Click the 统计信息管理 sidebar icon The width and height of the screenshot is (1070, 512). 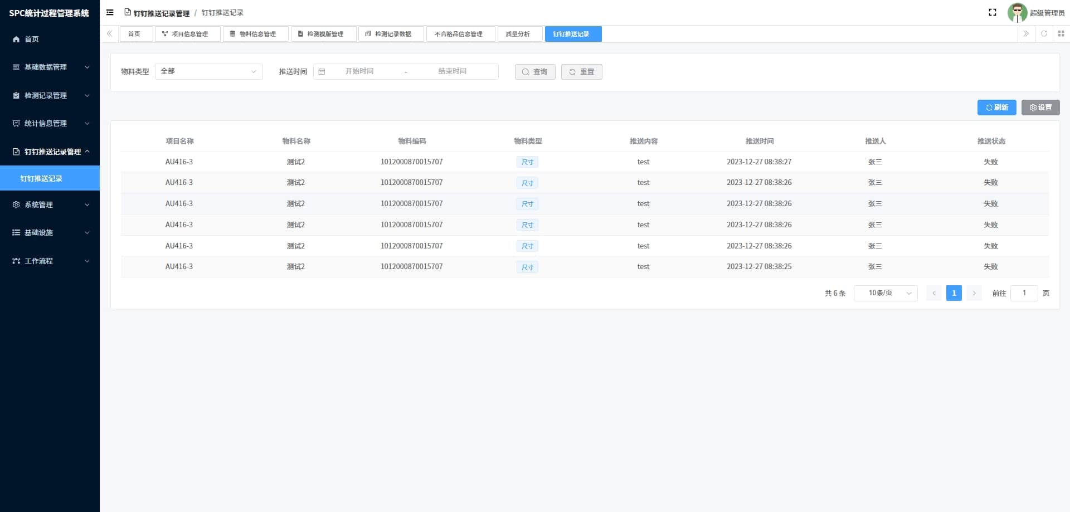tap(16, 123)
